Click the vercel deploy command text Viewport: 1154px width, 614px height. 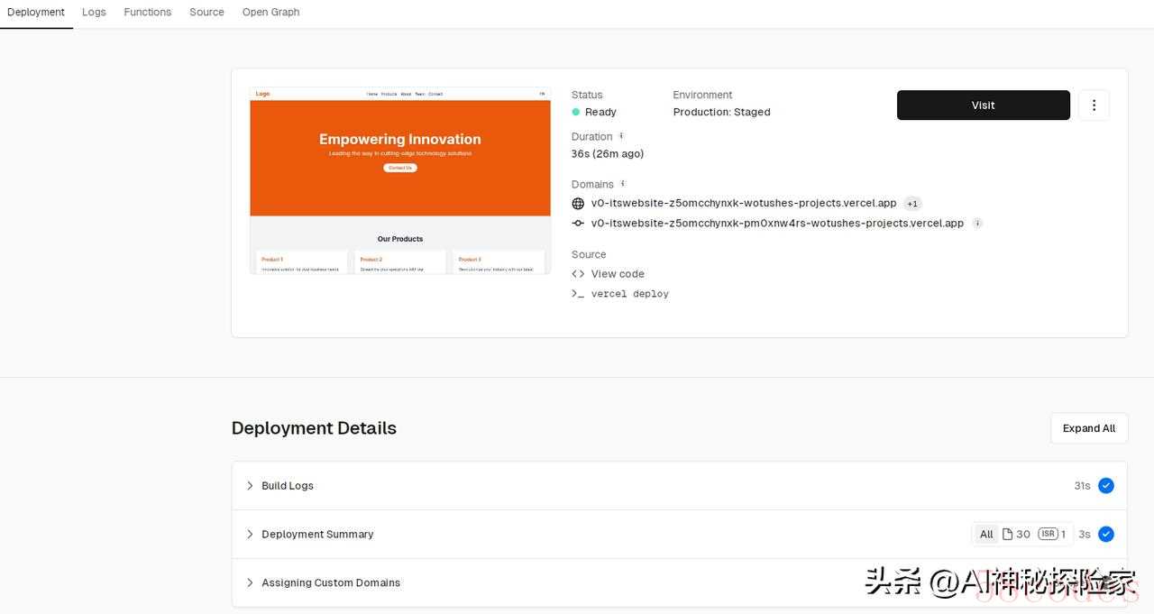click(x=630, y=294)
